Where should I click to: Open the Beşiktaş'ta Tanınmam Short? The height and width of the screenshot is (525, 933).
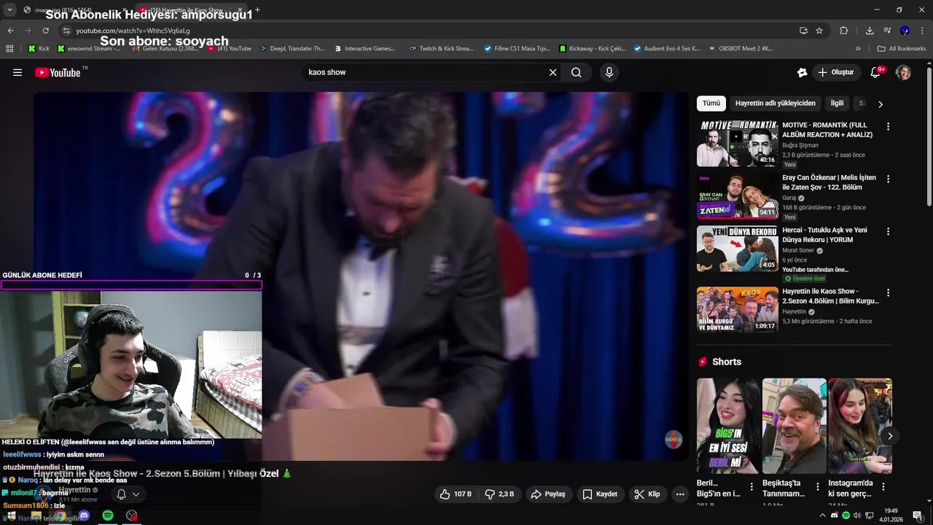(x=794, y=426)
